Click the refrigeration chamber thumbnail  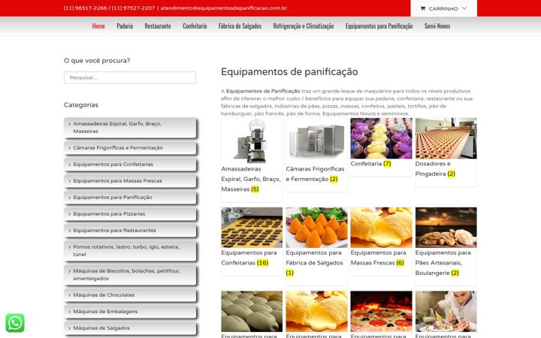pos(316,140)
